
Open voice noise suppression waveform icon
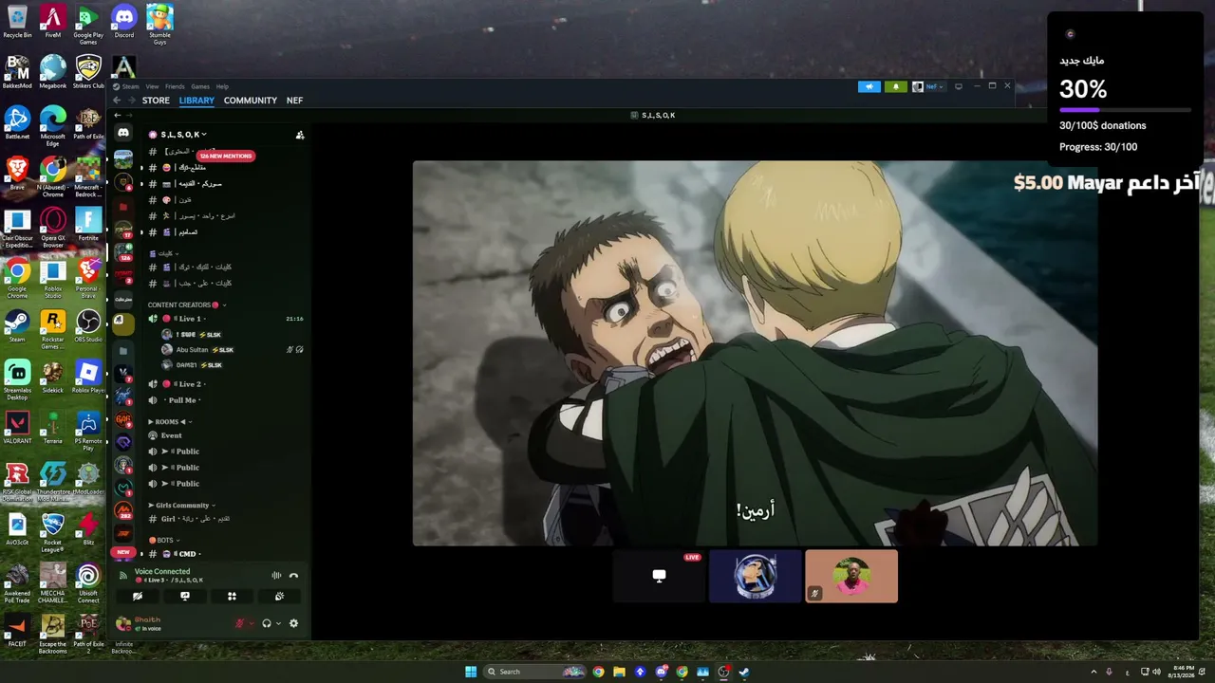click(276, 575)
